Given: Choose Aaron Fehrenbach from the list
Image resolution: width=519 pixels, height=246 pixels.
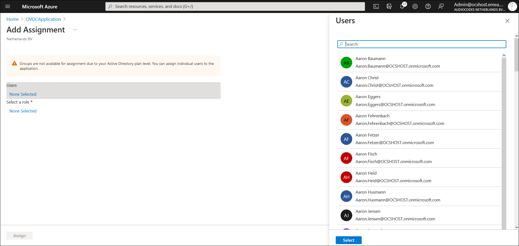Looking at the screenshot, I should (x=400, y=120).
